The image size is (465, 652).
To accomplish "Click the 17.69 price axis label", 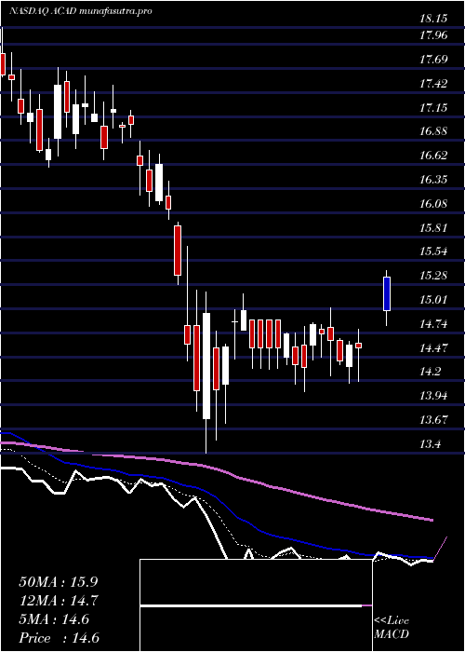I will point(433,60).
